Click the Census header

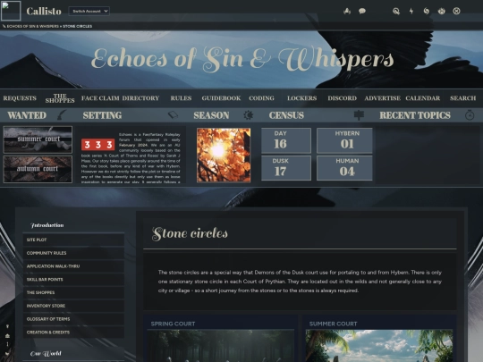click(x=286, y=115)
